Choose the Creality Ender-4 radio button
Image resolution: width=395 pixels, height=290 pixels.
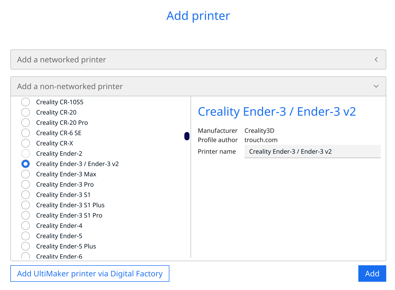point(26,226)
